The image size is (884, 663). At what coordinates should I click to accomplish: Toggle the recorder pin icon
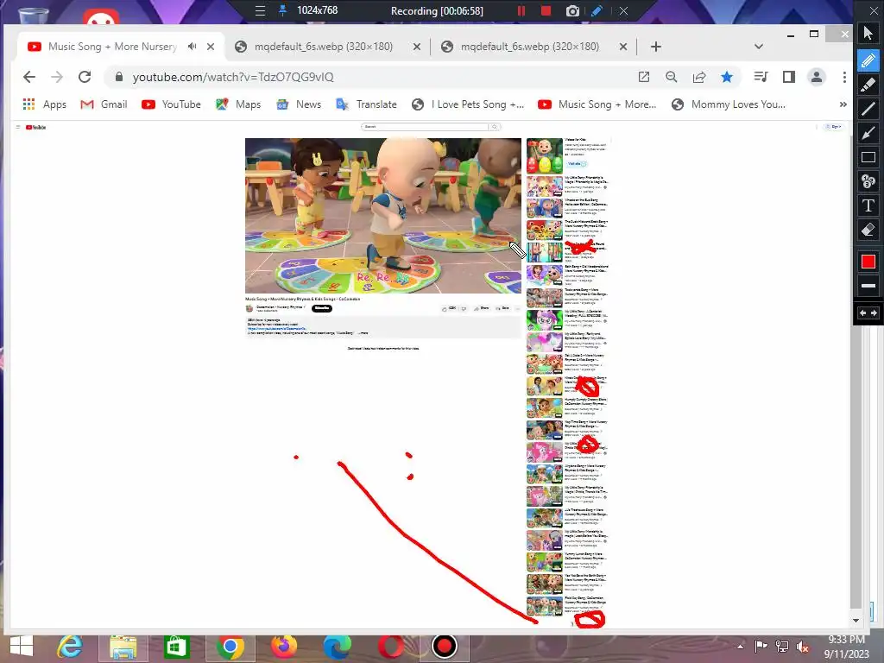[x=283, y=10]
